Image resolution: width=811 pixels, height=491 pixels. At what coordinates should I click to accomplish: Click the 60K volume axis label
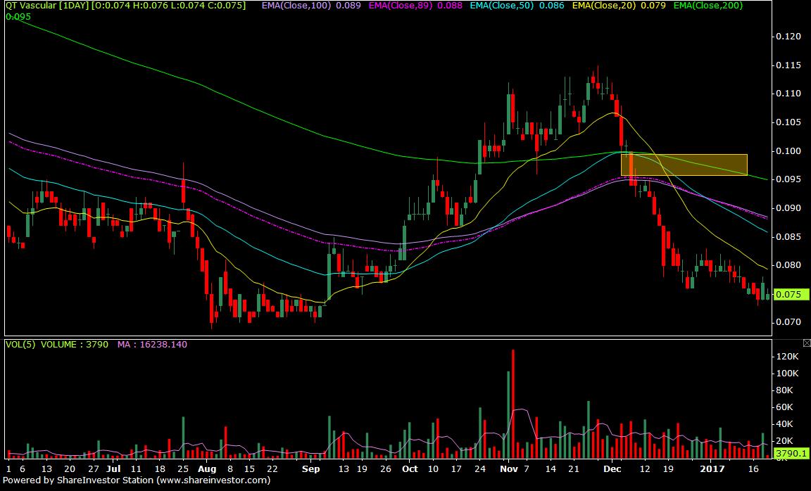coord(785,407)
